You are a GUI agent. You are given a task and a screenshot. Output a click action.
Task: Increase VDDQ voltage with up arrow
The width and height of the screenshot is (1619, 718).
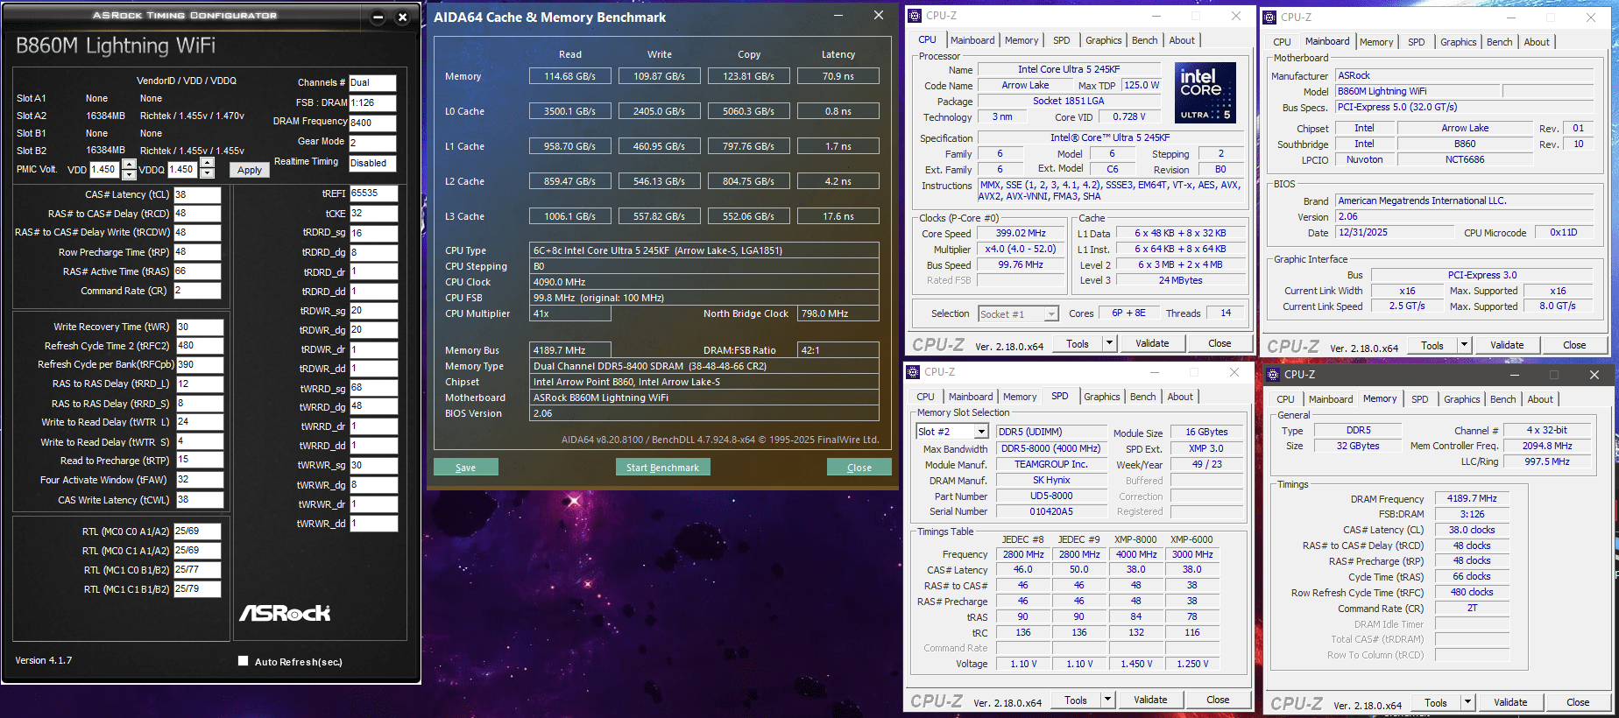[207, 162]
